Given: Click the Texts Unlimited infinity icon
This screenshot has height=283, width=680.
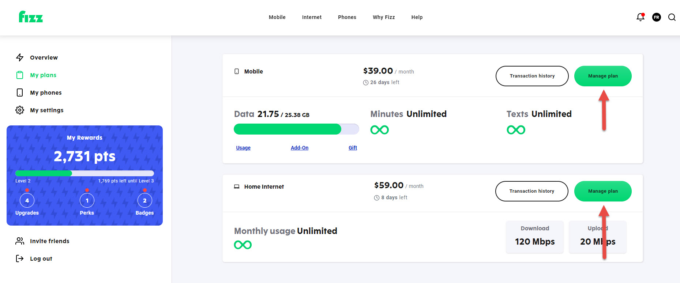Looking at the screenshot, I should (516, 130).
